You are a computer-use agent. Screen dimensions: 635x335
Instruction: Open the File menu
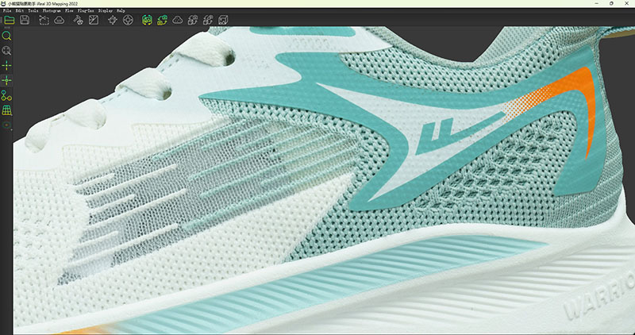click(7, 10)
